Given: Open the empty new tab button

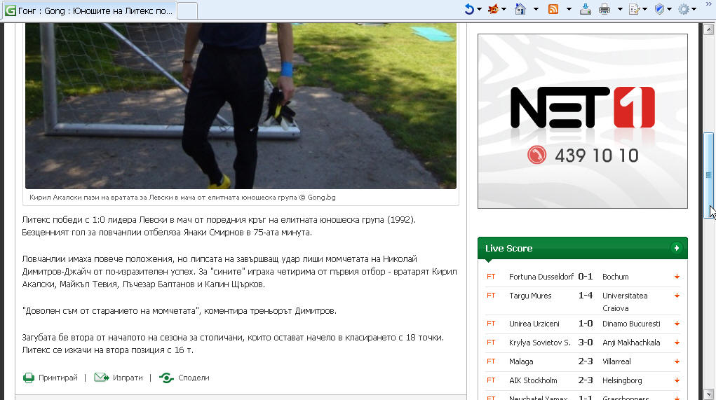Looking at the screenshot, I should tap(187, 11).
